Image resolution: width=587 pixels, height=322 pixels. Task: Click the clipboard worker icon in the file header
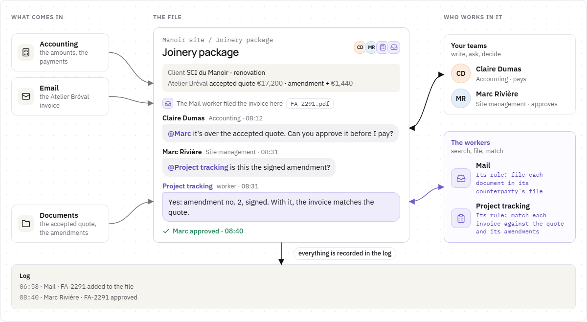pyautogui.click(x=383, y=47)
